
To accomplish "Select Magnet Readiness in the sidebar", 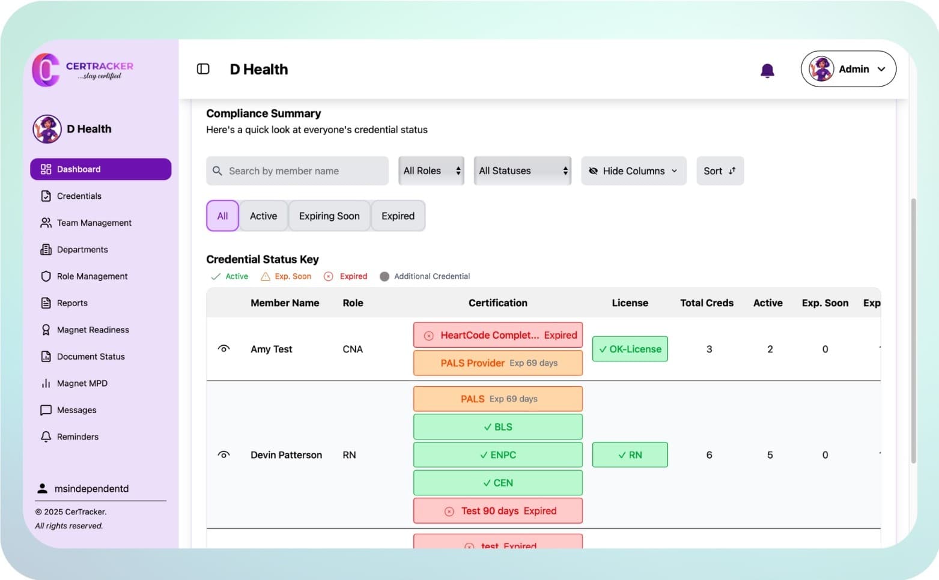I will click(93, 330).
